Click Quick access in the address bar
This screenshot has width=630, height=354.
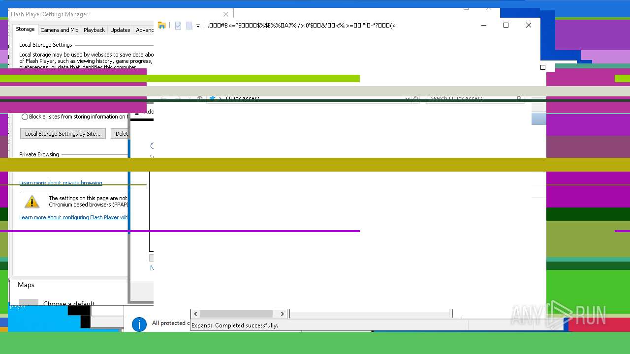[243, 98]
